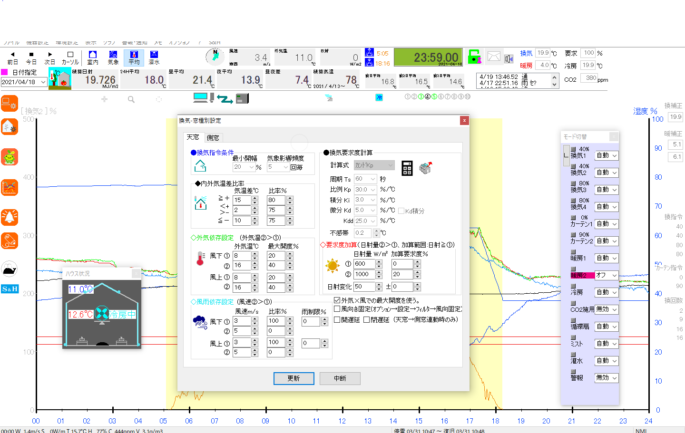
Task: Click the 中断 cancel button
Action: pyautogui.click(x=340, y=378)
